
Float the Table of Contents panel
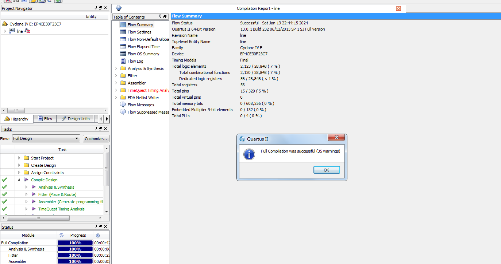165,17
